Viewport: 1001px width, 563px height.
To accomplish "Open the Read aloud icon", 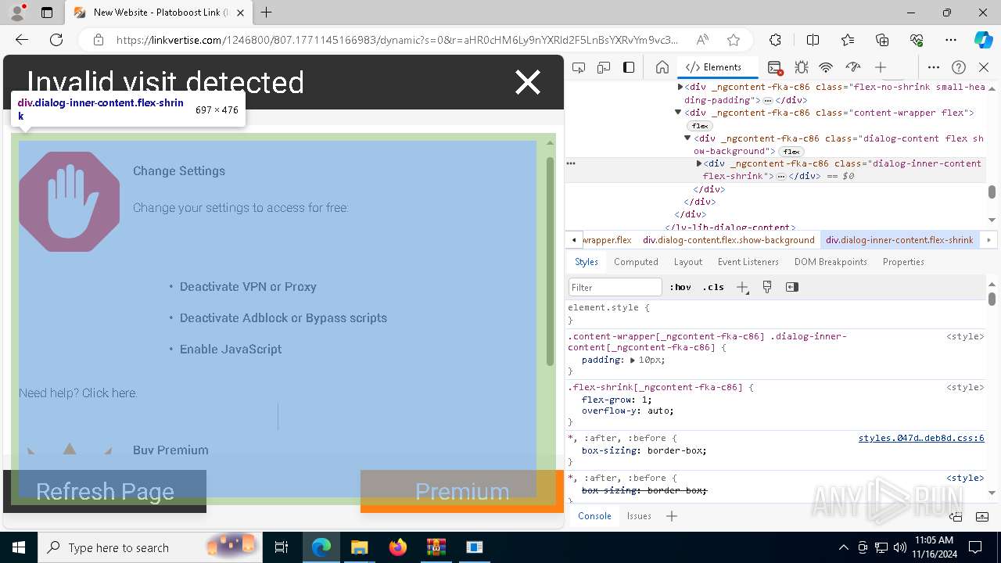I will click(702, 40).
